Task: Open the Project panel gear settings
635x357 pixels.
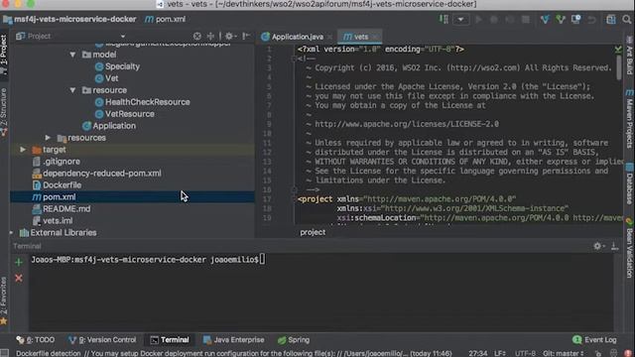Action: click(230, 36)
